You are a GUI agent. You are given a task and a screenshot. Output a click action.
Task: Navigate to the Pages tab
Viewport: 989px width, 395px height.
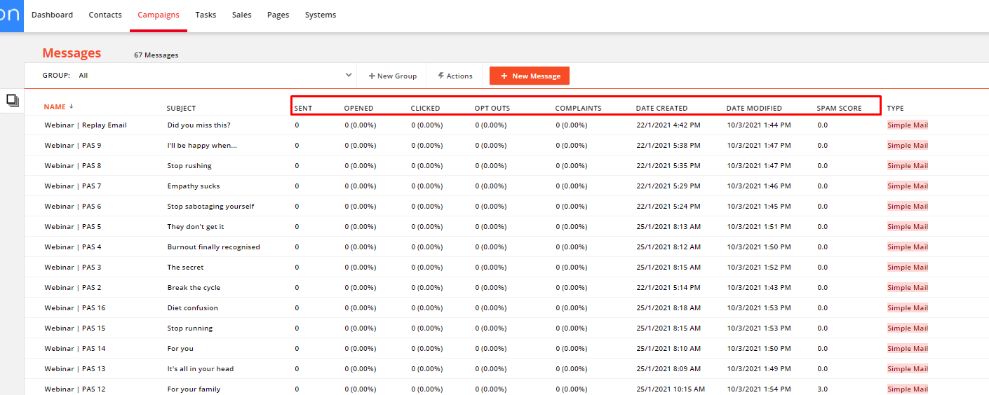278,15
